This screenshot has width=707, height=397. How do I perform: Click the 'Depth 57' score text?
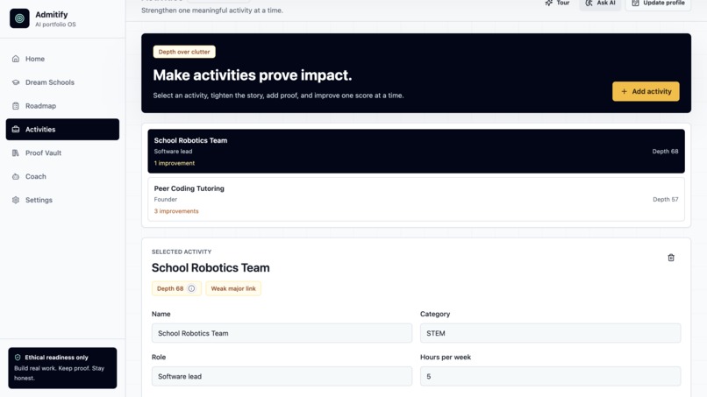[x=666, y=199]
